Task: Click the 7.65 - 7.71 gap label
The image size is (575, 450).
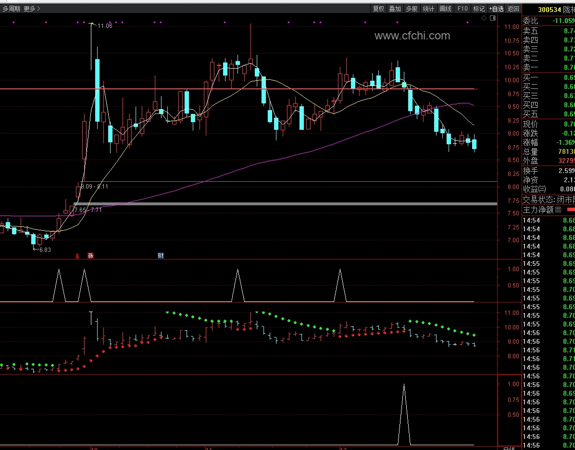Action: (x=88, y=210)
